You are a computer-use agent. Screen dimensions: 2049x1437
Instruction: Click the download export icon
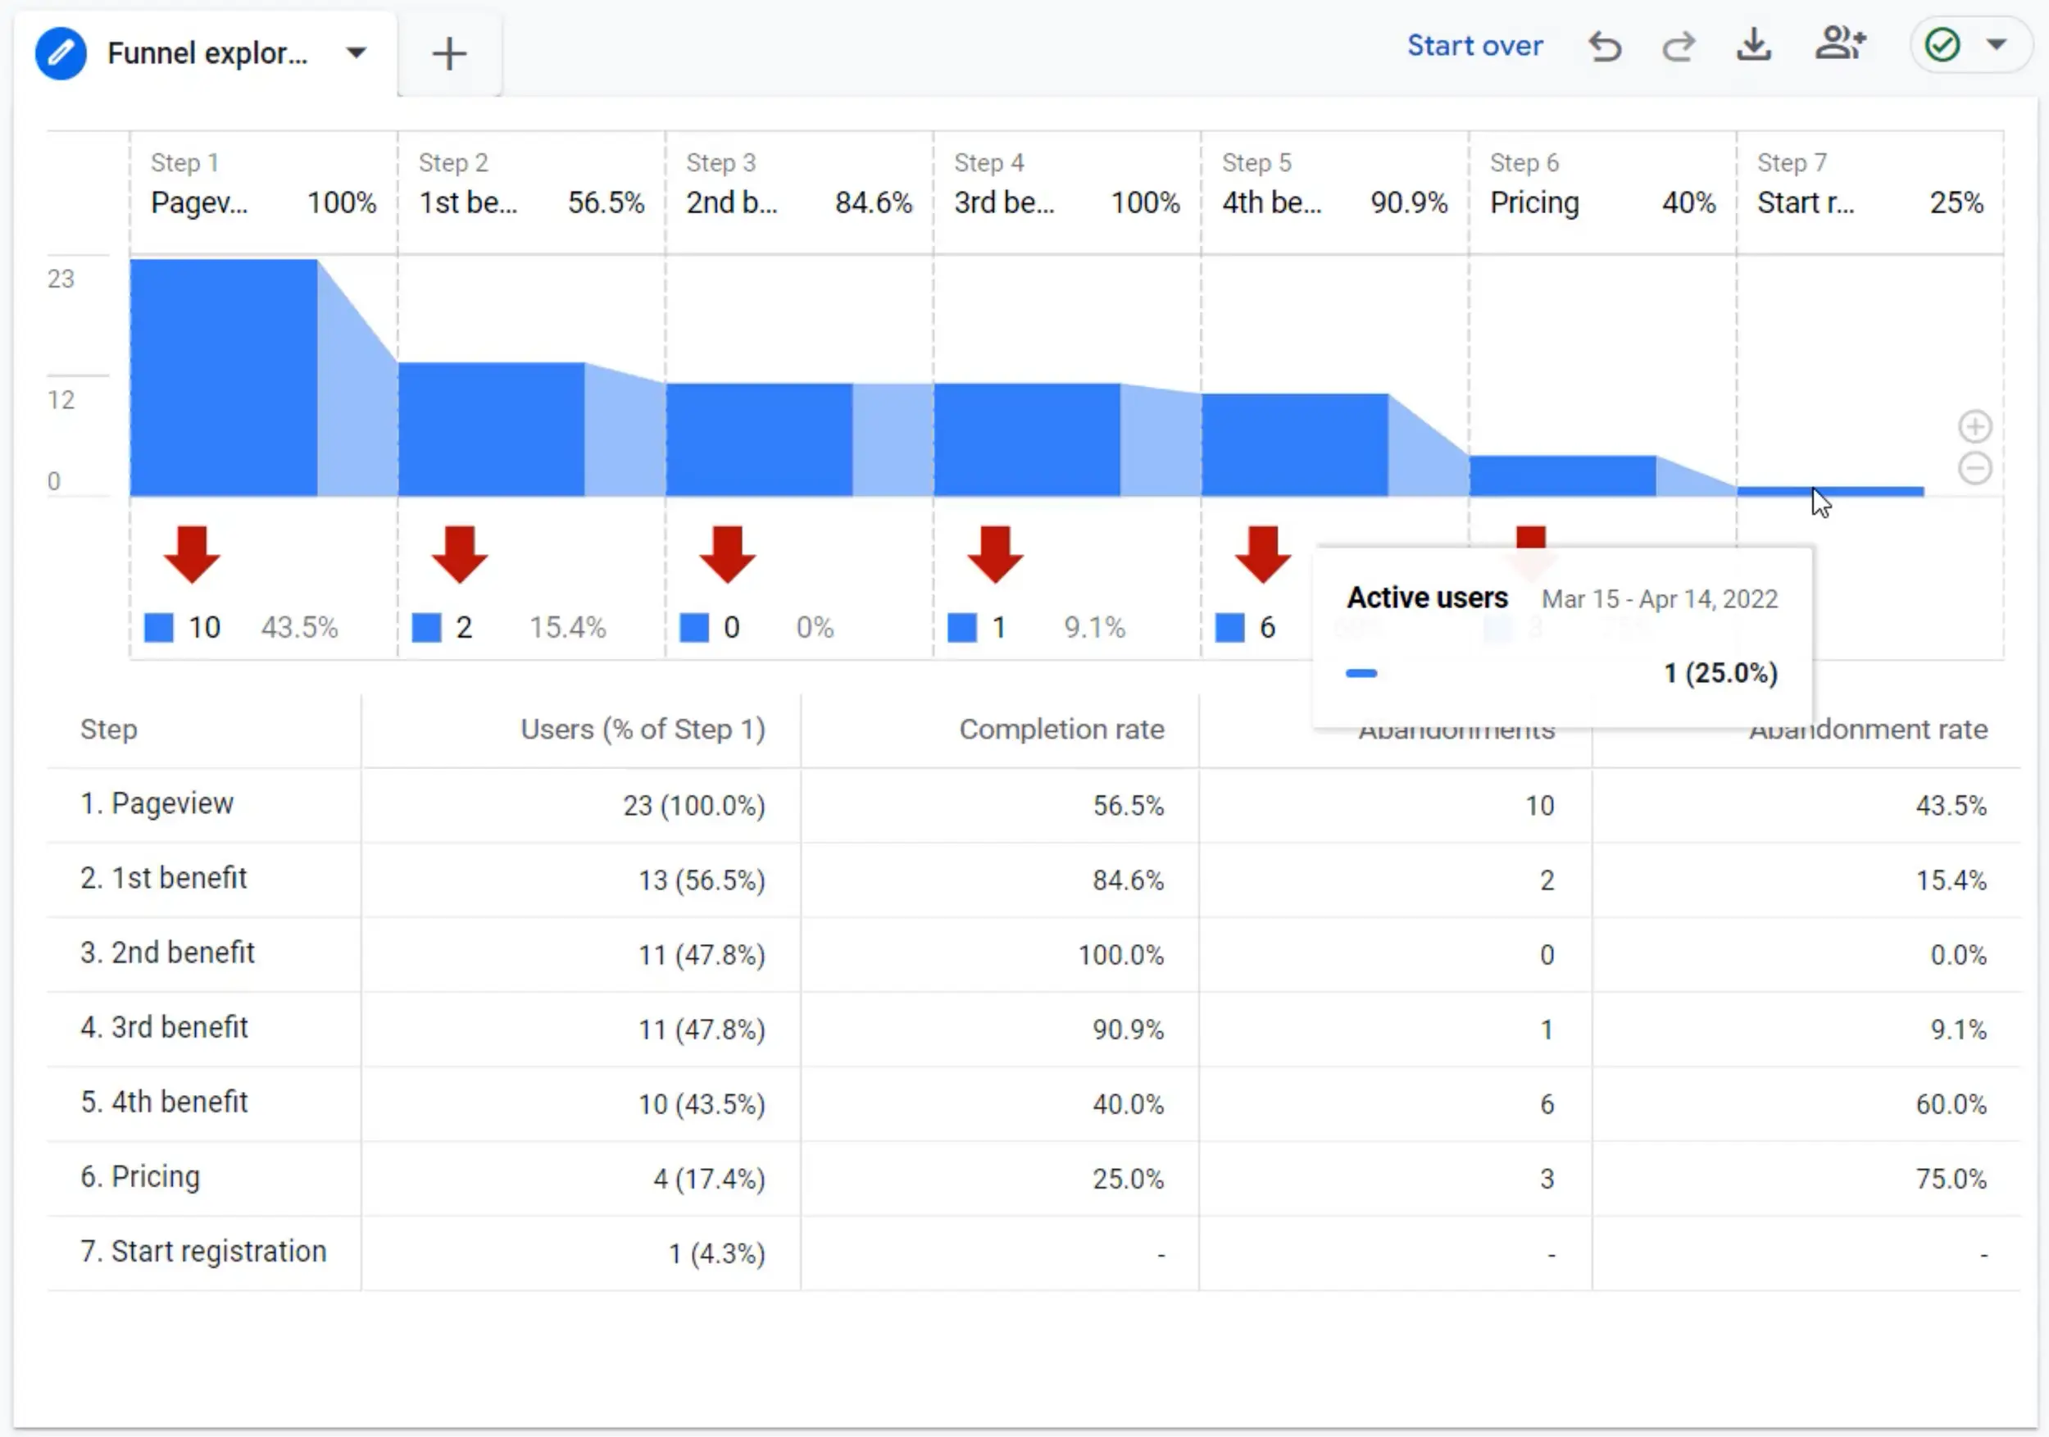point(1754,44)
